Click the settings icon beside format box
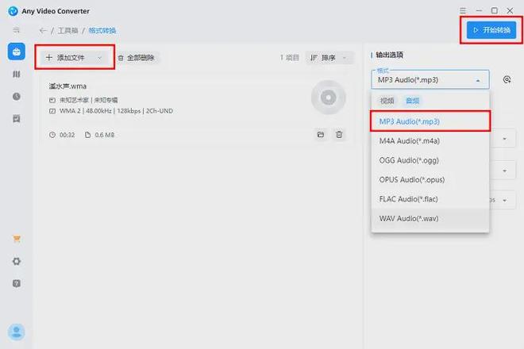Image resolution: width=524 pixels, height=349 pixels. [507, 79]
